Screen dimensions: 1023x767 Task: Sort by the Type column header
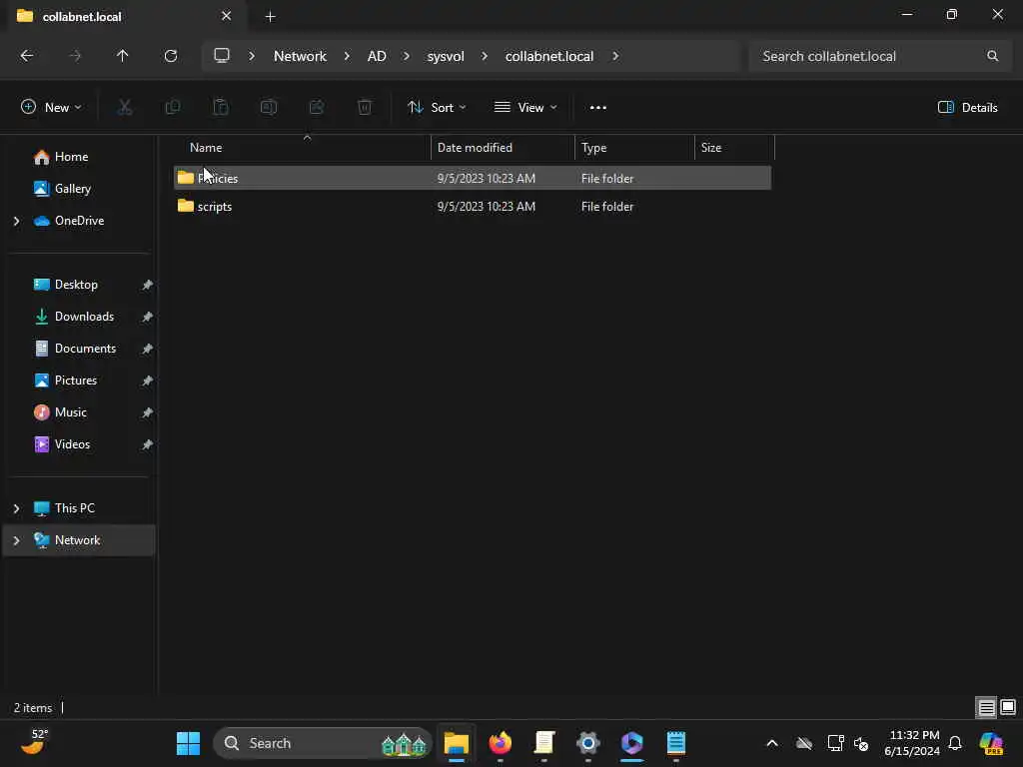coord(634,148)
